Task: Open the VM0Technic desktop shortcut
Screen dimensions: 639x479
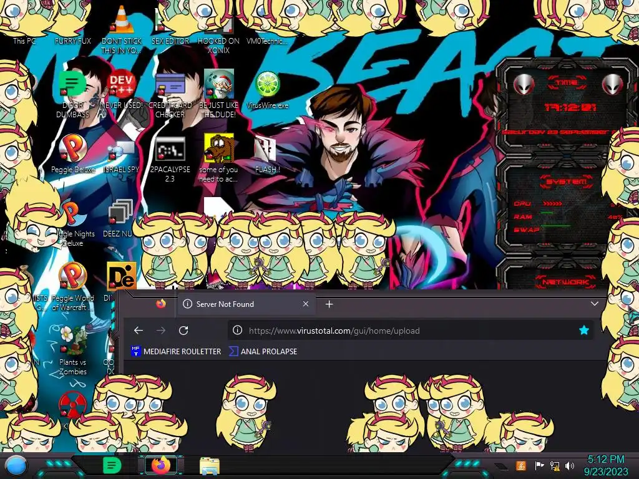Action: 267,41
